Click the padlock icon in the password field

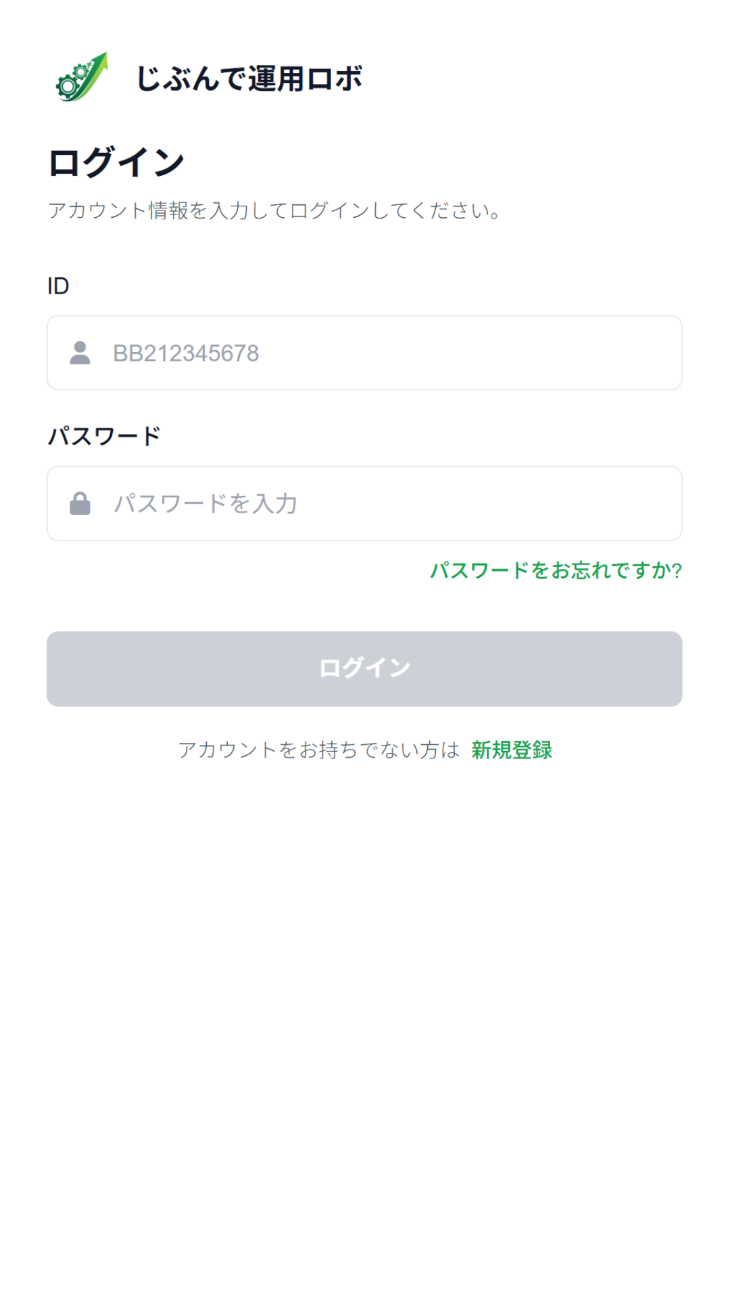pos(80,503)
